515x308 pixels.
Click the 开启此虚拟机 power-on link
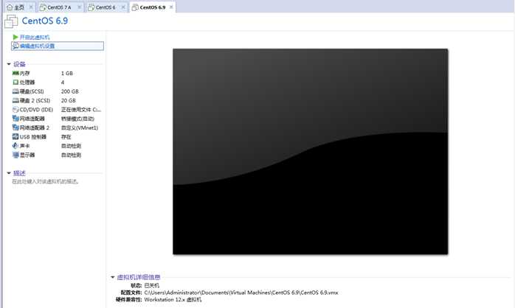(x=35, y=37)
